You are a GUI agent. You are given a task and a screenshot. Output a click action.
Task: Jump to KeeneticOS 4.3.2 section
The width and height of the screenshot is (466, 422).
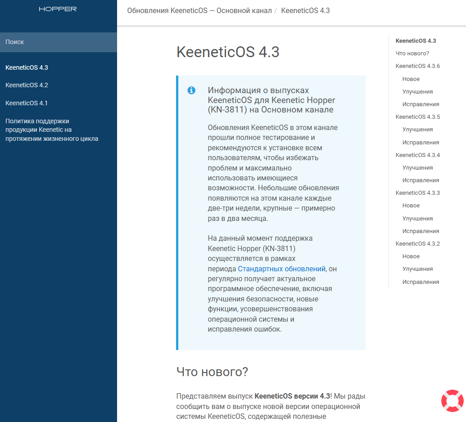[x=417, y=244]
